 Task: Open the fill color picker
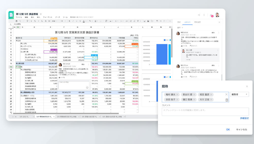(x=90, y=21)
